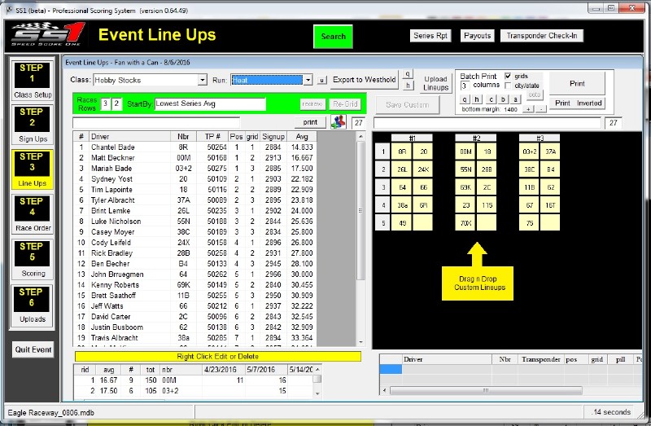Click the small 'u' button next to Run
This screenshot has height=426, width=651.
pyautogui.click(x=322, y=80)
